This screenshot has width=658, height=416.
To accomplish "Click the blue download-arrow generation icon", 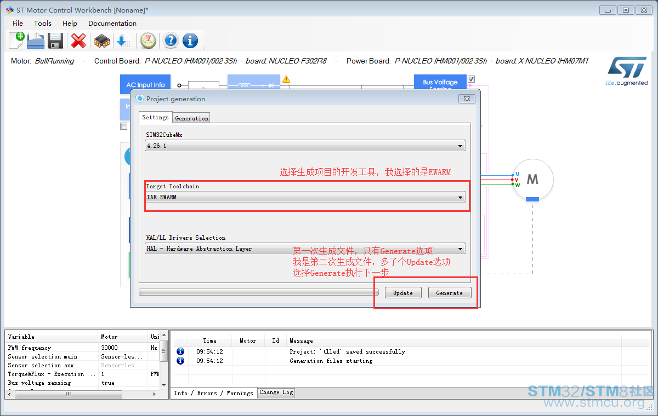I will [x=123, y=41].
